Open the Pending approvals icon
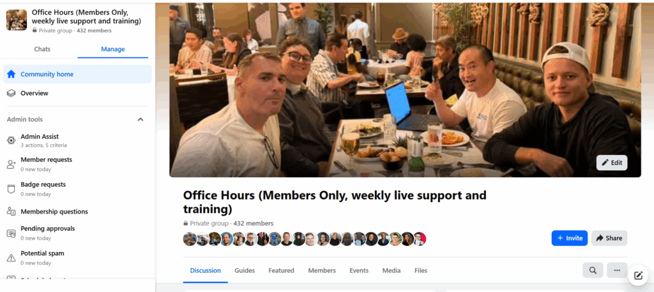Viewport: 654px width, 292px height. click(11, 233)
